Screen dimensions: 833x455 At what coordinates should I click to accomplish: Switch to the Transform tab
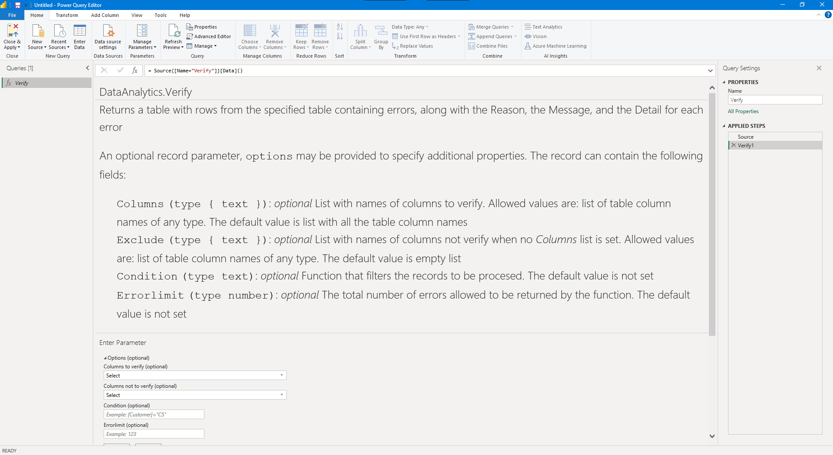click(x=67, y=15)
